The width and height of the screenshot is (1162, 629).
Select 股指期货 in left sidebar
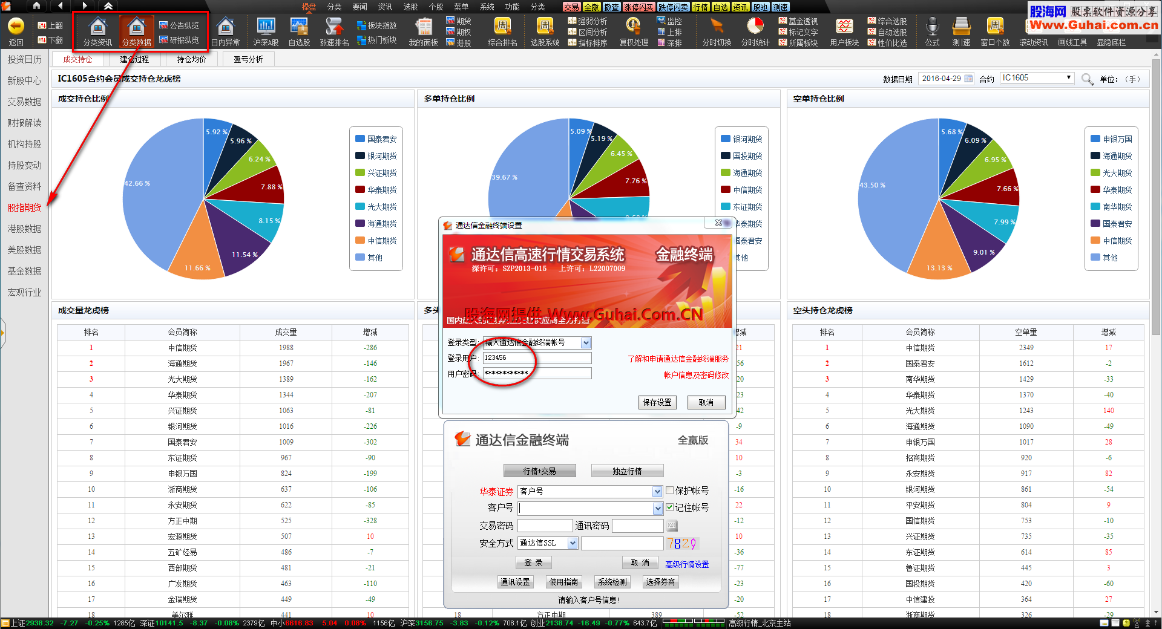[24, 207]
